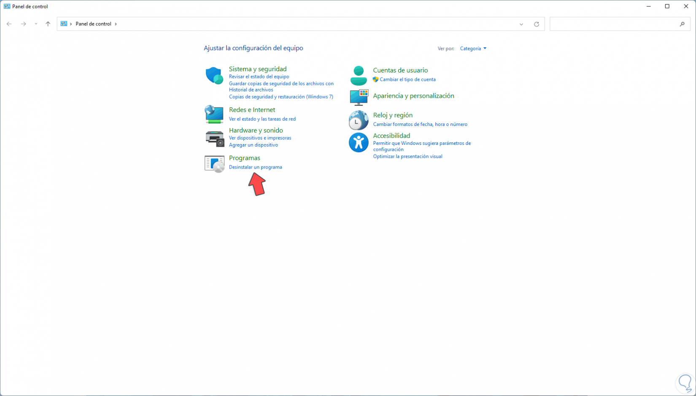The image size is (696, 396).
Task: Expand the address bar history dropdown
Action: click(x=521, y=24)
